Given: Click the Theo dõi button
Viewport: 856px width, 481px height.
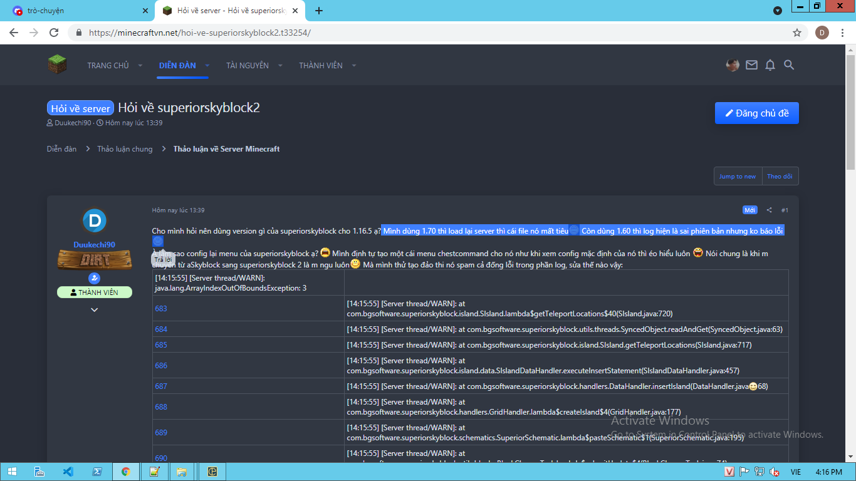Looking at the screenshot, I should point(780,177).
